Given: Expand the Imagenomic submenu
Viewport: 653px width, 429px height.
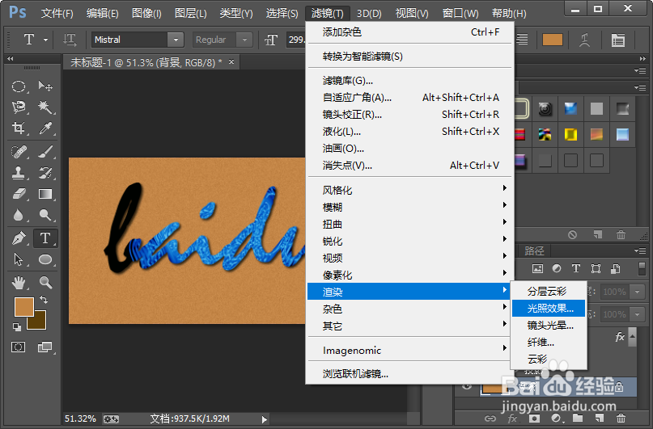Looking at the screenshot, I should click(x=410, y=351).
